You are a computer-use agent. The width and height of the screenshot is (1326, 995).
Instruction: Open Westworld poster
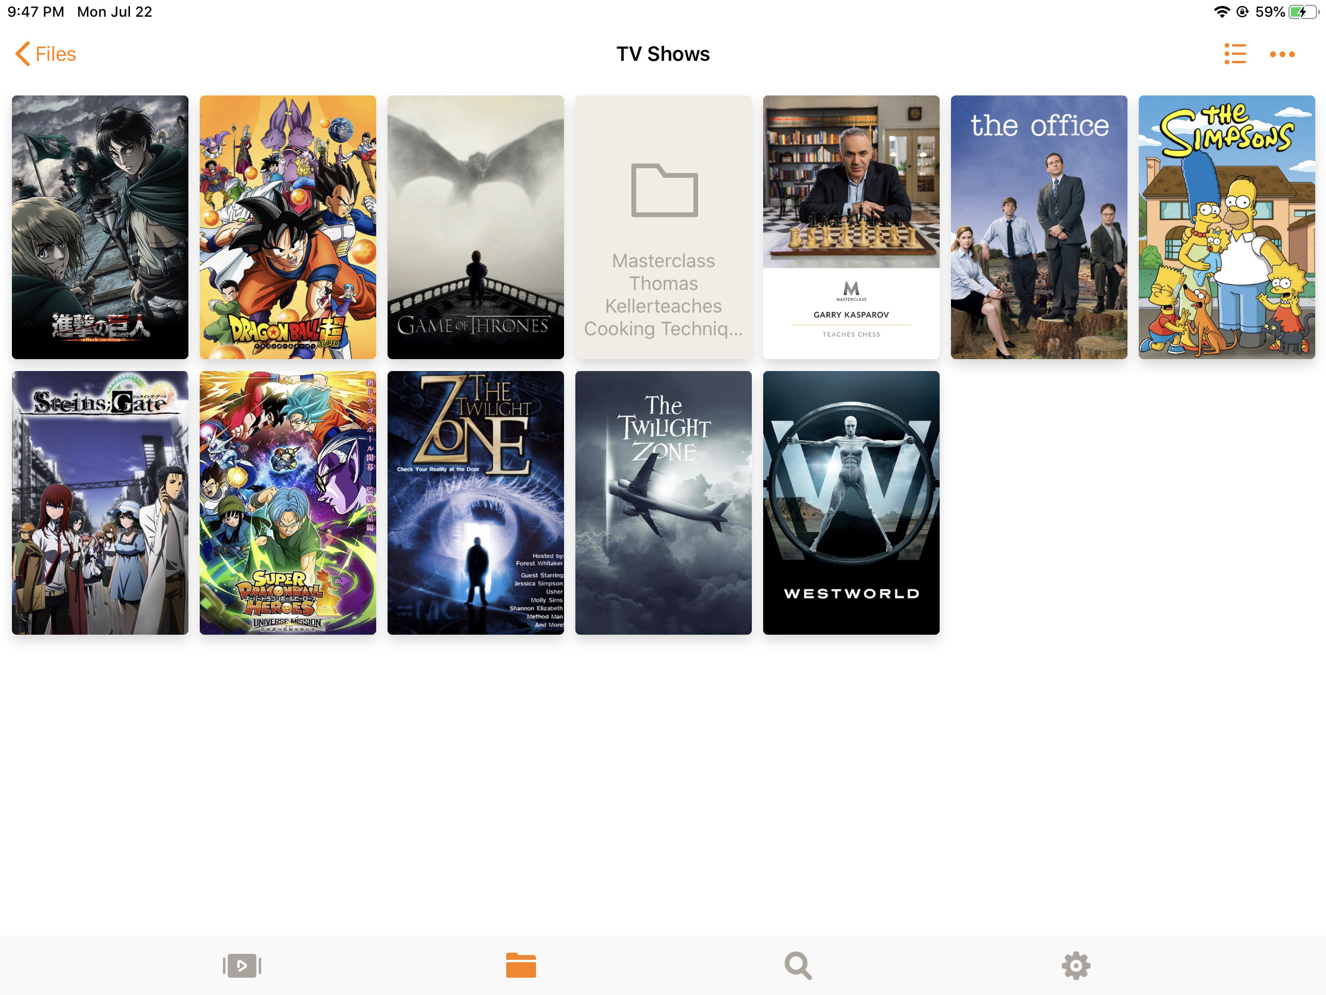(851, 503)
